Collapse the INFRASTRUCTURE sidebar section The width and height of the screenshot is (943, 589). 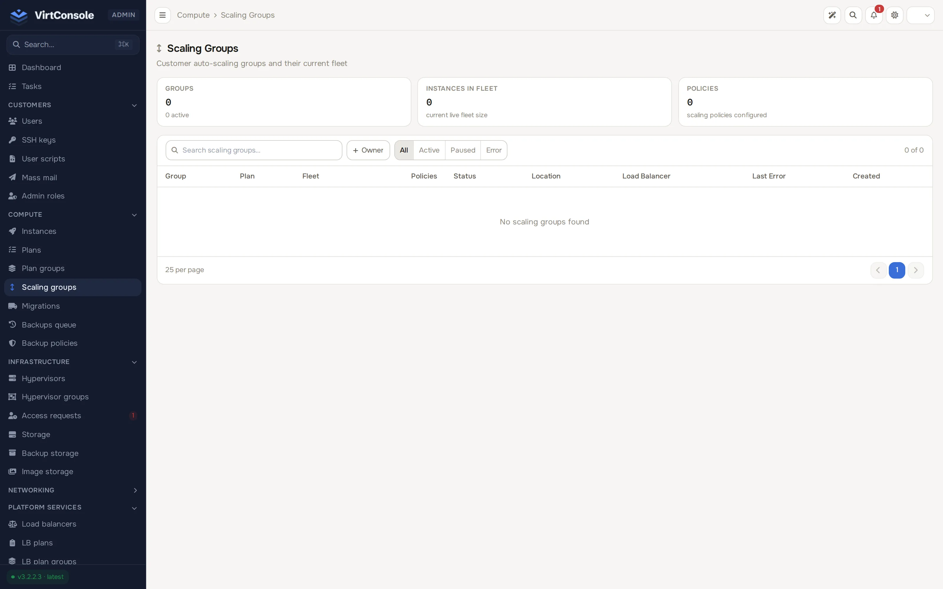[x=73, y=362]
